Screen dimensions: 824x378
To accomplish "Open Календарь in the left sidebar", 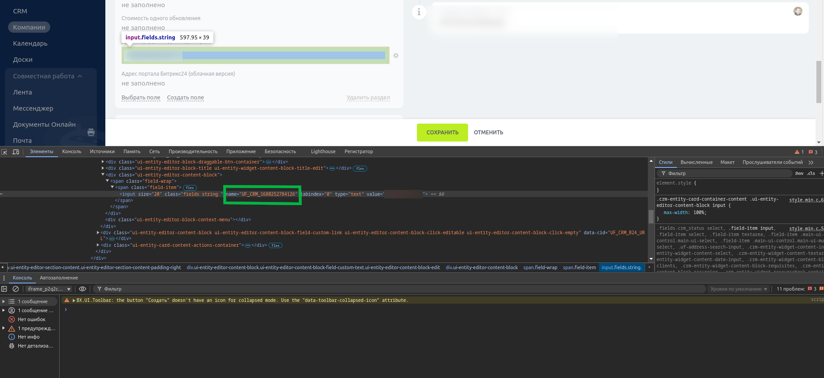I will coord(30,43).
